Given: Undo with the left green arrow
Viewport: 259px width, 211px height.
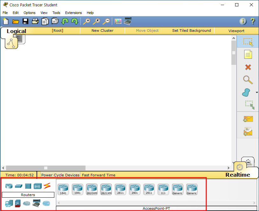Looking at the screenshot, I should (x=65, y=21).
